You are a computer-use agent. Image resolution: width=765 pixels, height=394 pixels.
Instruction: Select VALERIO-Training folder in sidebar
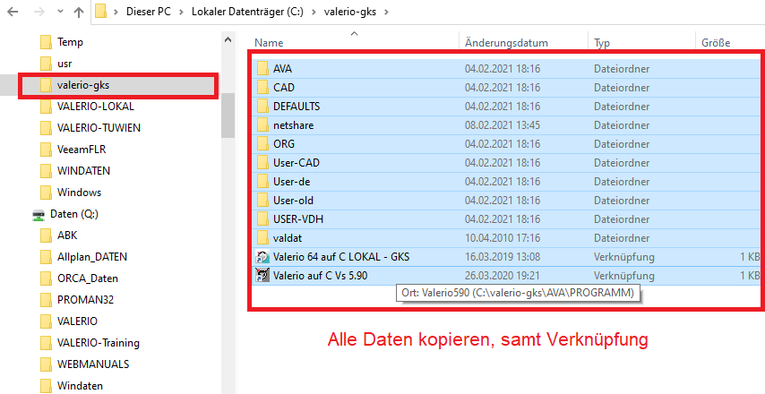coord(99,342)
